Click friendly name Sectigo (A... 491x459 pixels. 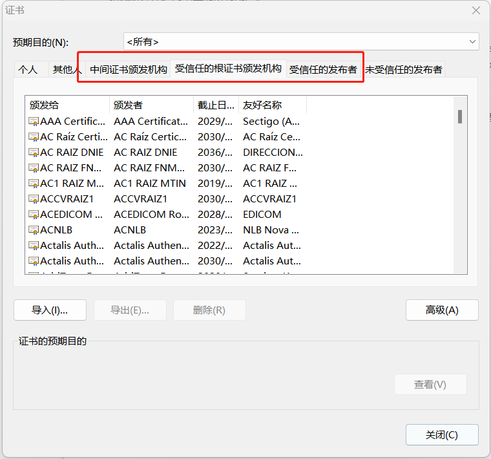(271, 122)
